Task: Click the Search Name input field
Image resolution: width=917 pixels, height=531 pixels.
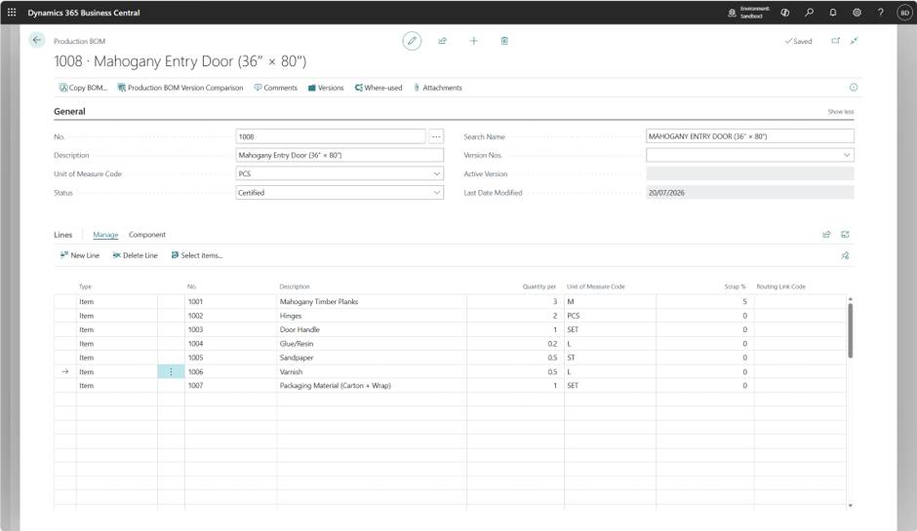Action: coord(750,136)
